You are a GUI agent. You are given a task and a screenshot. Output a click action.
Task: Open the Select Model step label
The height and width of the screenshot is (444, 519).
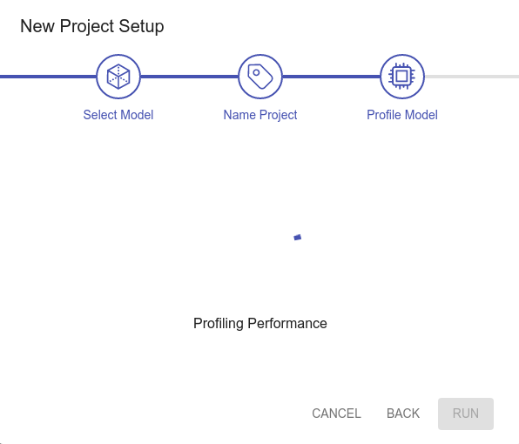tap(118, 115)
